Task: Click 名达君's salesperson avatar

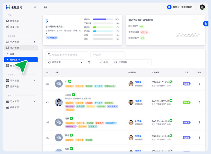Action: 131,102
